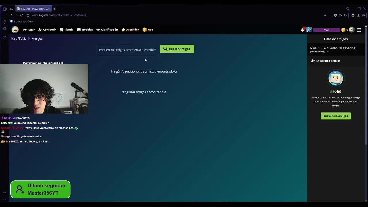This screenshot has width=368, height=207.
Task: Click the Ultimo seguidor person icon
Action: (x=20, y=189)
